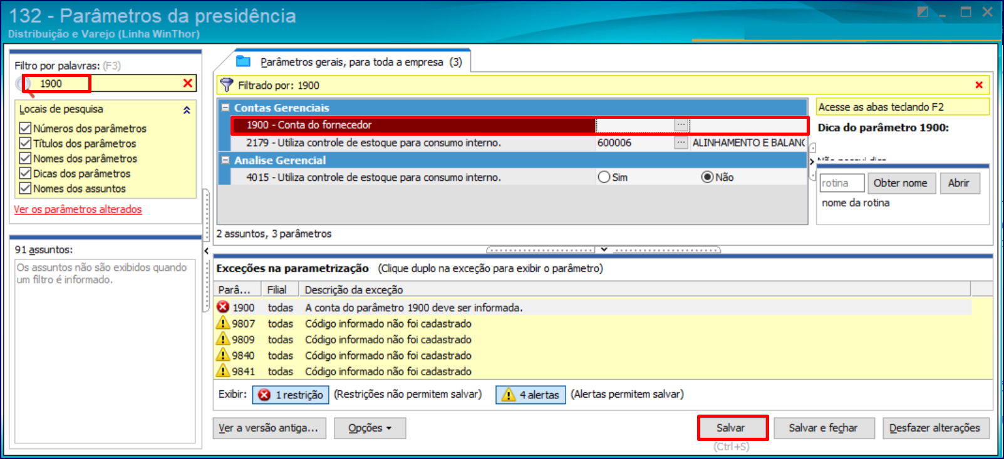
Task: Open 'Ver os parâmetros alterados' link
Action: click(x=78, y=209)
